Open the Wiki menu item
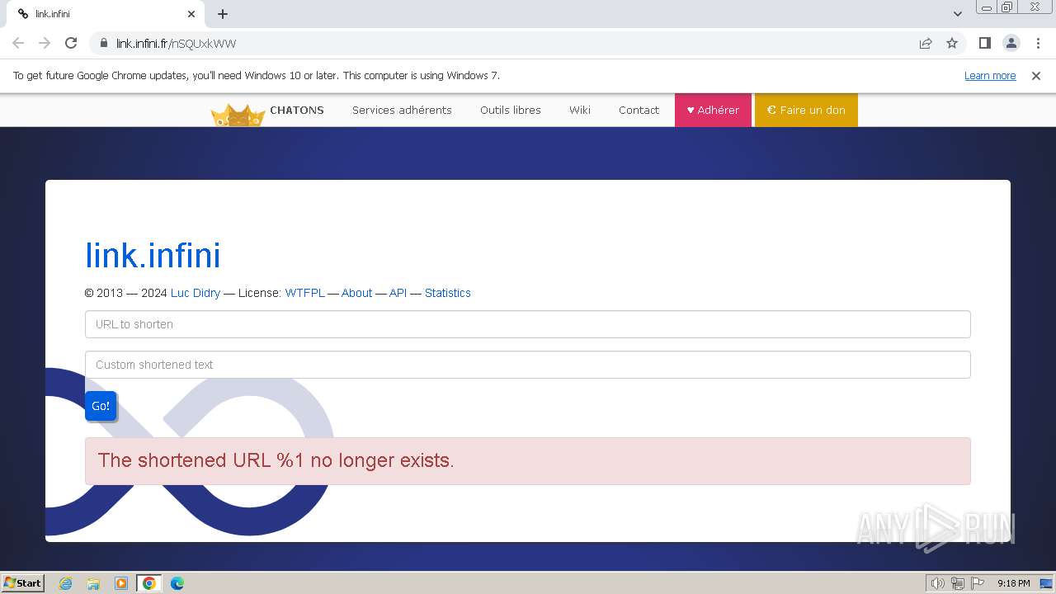The height and width of the screenshot is (594, 1056). (580, 111)
